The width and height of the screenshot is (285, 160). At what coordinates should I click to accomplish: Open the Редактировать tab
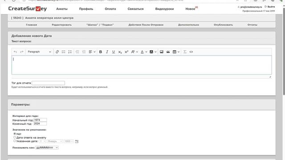pyautogui.click(x=61, y=25)
